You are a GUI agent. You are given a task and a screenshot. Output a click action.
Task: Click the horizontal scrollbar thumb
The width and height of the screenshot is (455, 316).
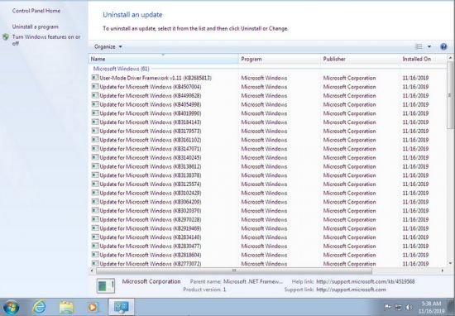(234, 271)
